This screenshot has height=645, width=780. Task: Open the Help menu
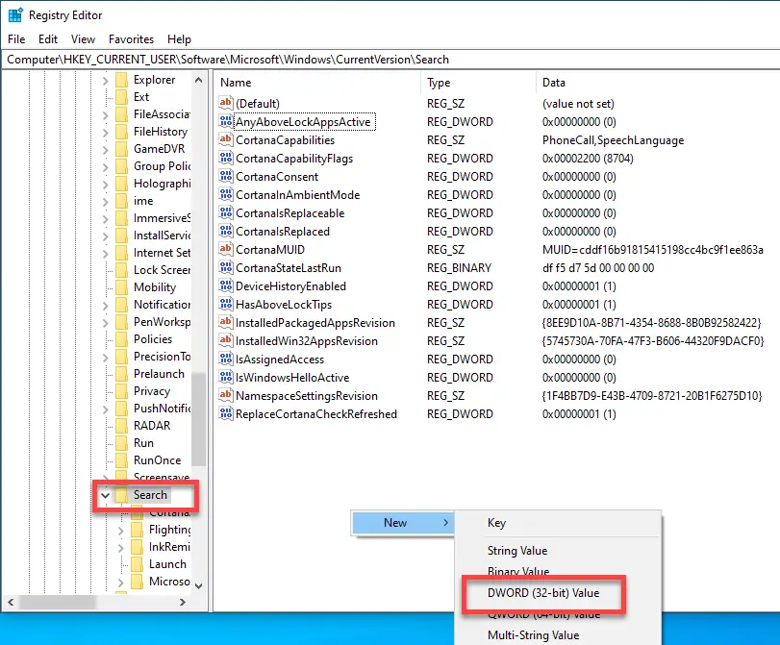pos(179,38)
